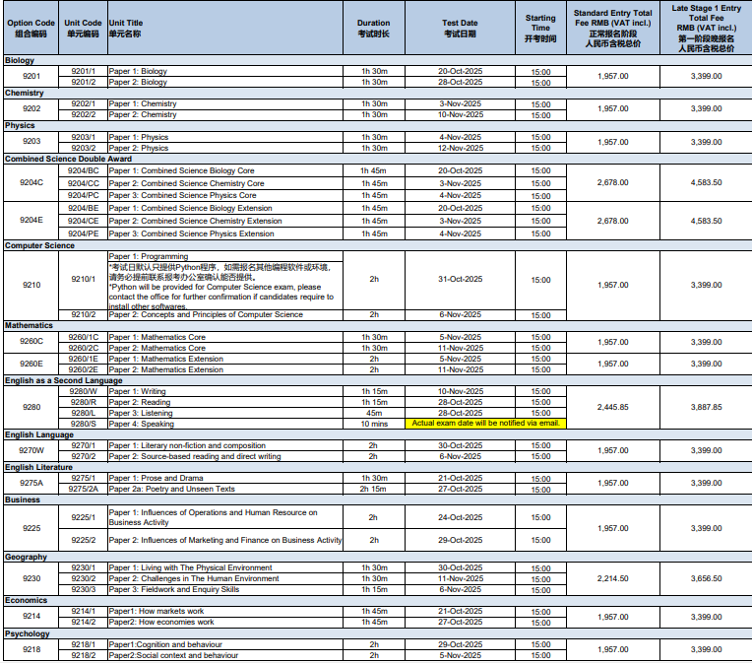Select the 'Business' section heading
752x665 pixels.
23,499
